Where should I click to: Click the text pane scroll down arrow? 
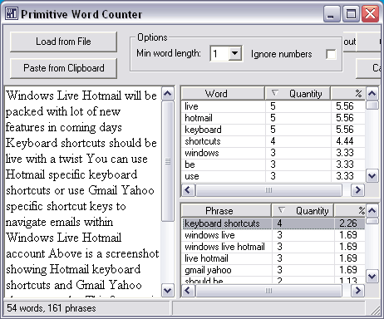click(x=168, y=291)
